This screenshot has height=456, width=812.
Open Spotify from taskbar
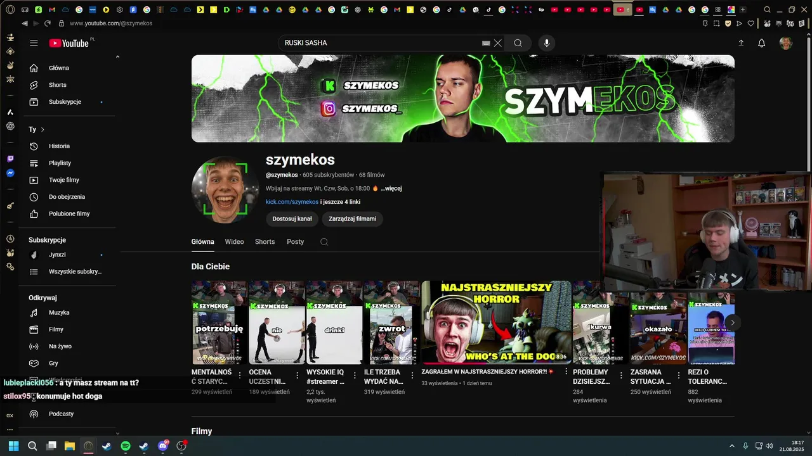[126, 446]
